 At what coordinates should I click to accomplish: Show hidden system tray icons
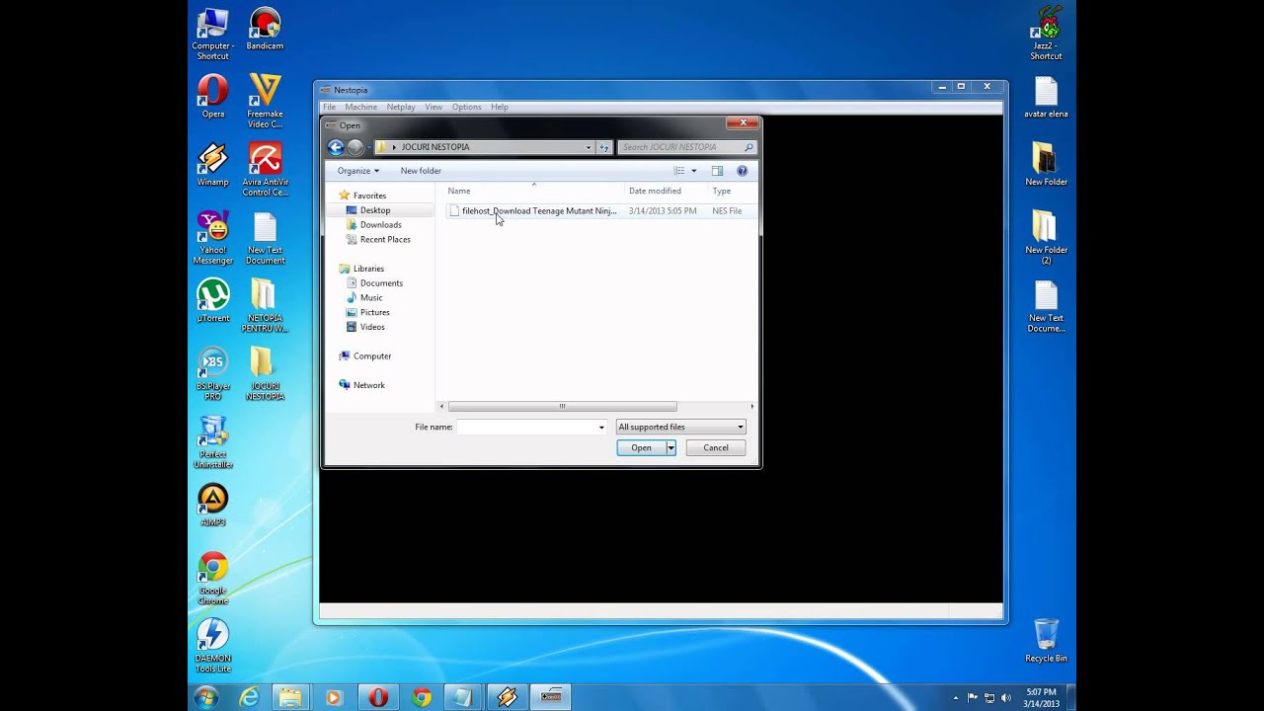955,698
